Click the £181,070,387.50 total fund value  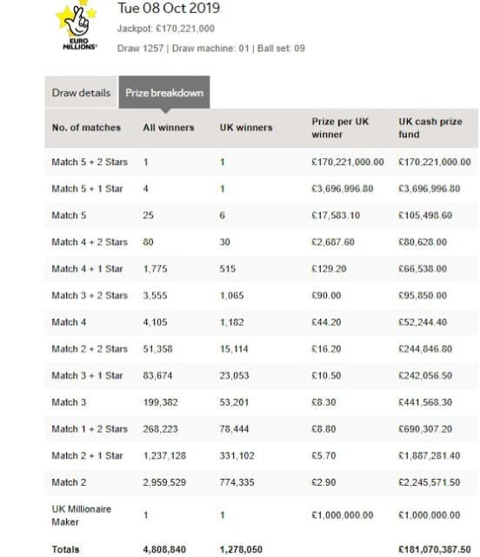pos(435,549)
